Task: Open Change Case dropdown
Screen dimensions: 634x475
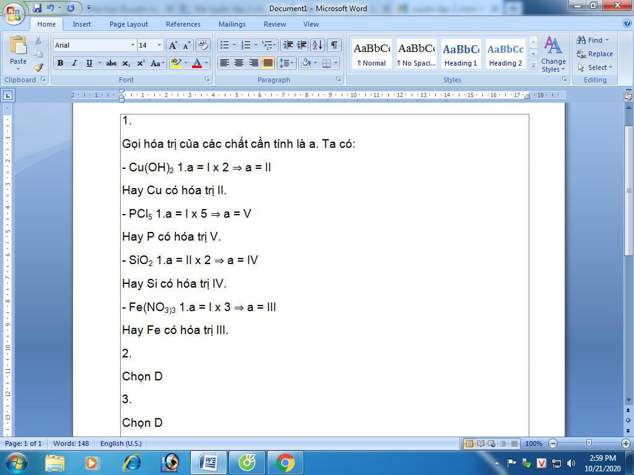Action: pyautogui.click(x=157, y=63)
